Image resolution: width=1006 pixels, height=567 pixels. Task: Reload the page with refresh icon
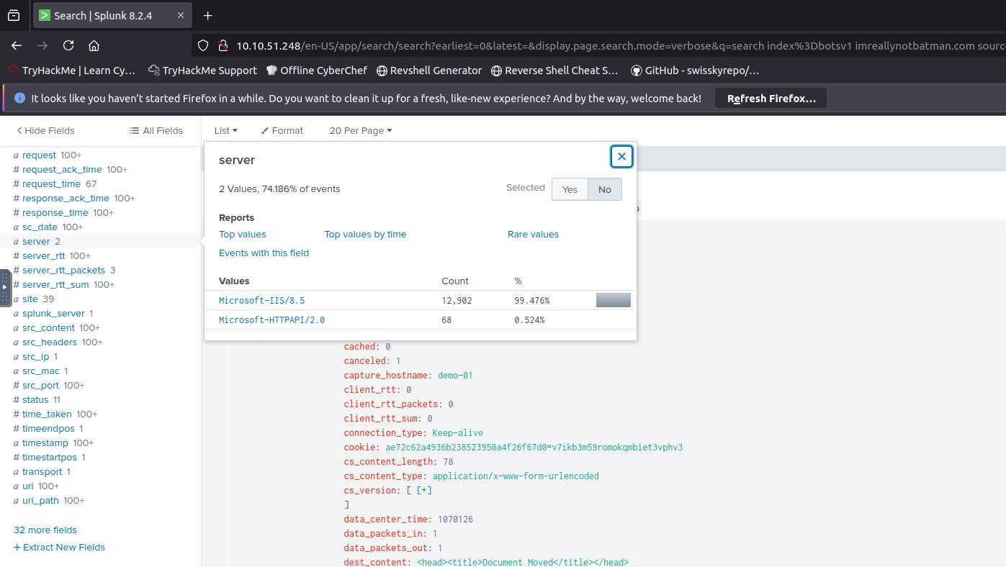[68, 45]
